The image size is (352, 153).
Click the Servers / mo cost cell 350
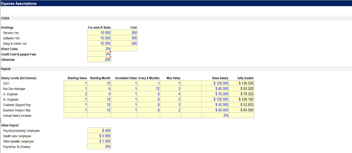point(124,33)
